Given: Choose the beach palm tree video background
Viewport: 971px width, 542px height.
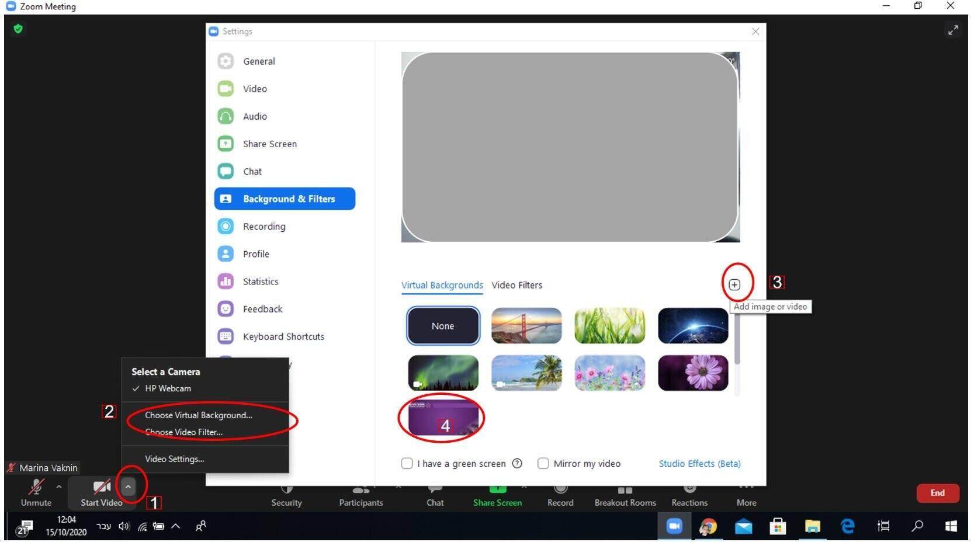Looking at the screenshot, I should click(x=526, y=373).
